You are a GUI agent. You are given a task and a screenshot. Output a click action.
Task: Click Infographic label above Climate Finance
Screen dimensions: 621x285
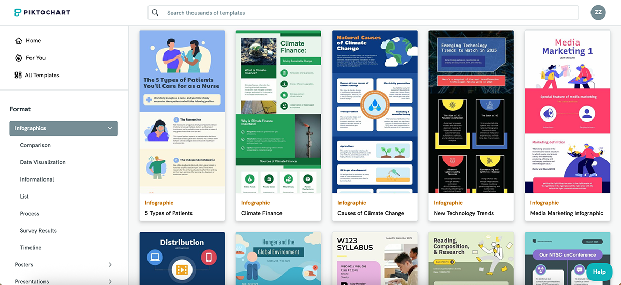click(256, 203)
